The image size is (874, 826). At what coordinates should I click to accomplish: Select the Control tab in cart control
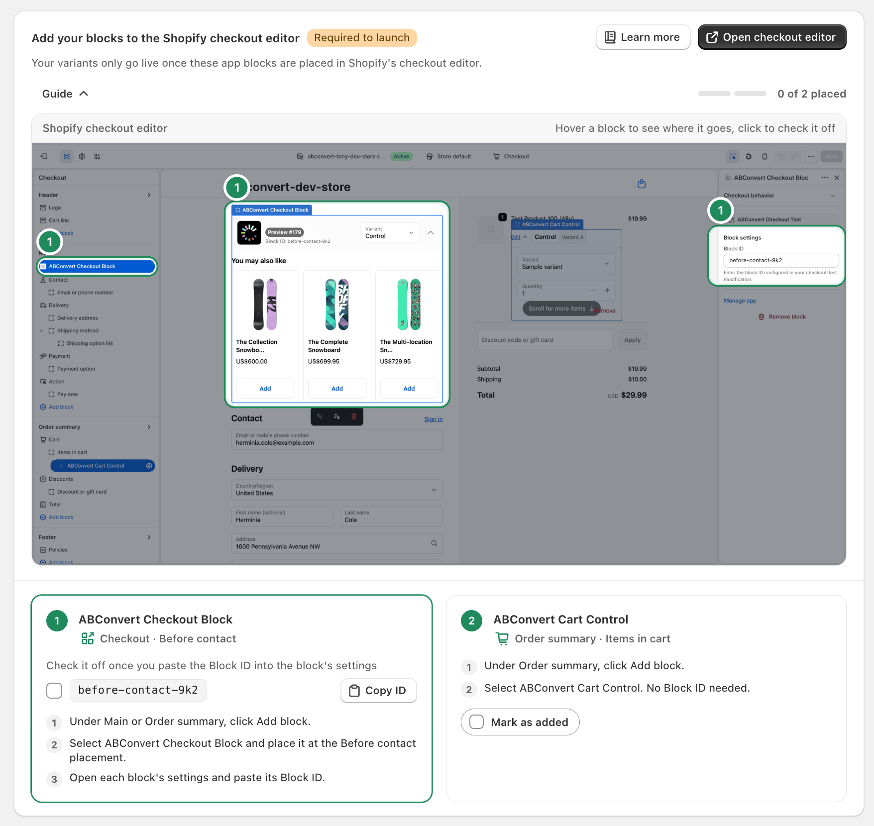pos(545,237)
